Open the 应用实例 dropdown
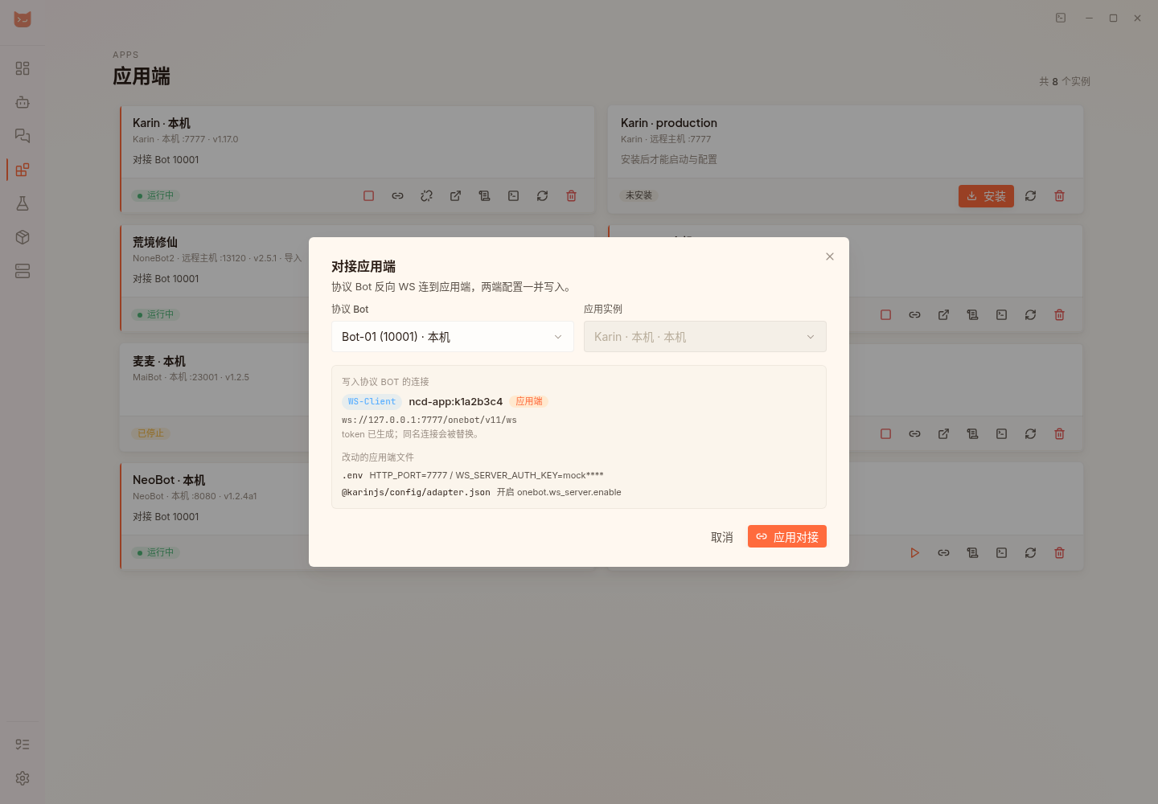The image size is (1158, 804). coord(705,337)
